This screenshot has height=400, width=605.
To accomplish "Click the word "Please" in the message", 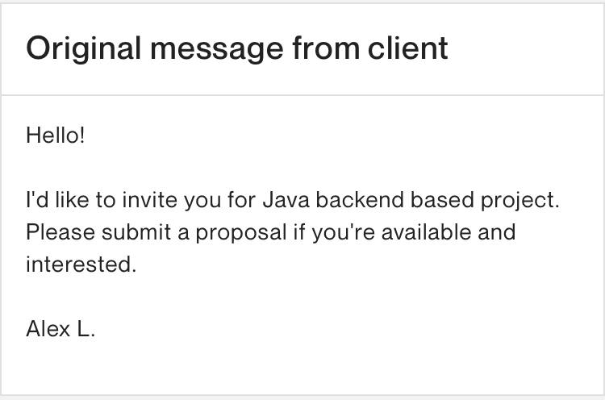I will (60, 232).
